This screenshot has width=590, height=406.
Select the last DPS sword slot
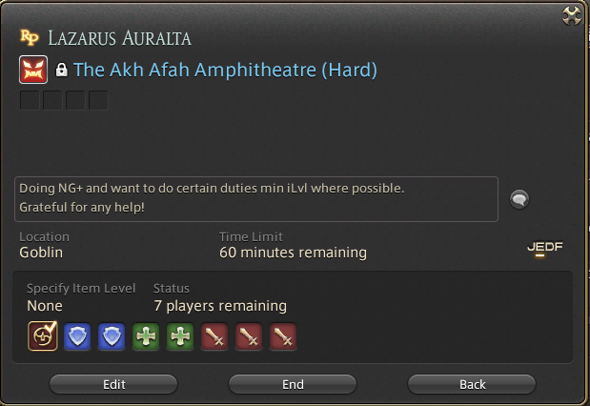click(282, 336)
